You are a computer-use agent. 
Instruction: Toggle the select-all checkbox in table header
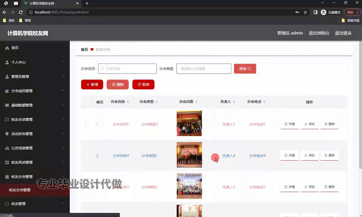pos(87,102)
